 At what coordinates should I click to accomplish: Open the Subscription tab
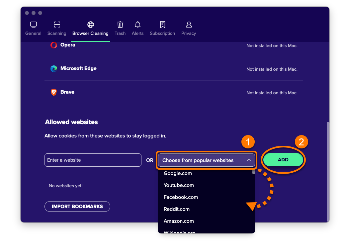(162, 29)
